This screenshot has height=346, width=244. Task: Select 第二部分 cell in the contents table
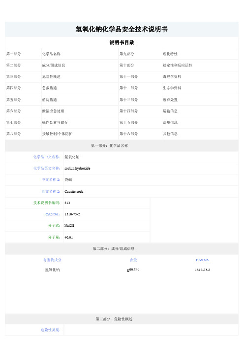click(x=13, y=66)
